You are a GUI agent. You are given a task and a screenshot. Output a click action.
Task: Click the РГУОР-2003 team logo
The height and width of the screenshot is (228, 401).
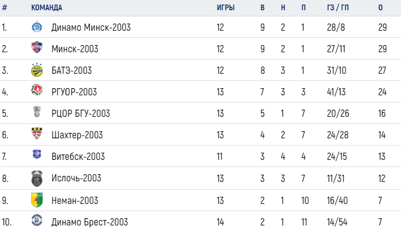(37, 90)
